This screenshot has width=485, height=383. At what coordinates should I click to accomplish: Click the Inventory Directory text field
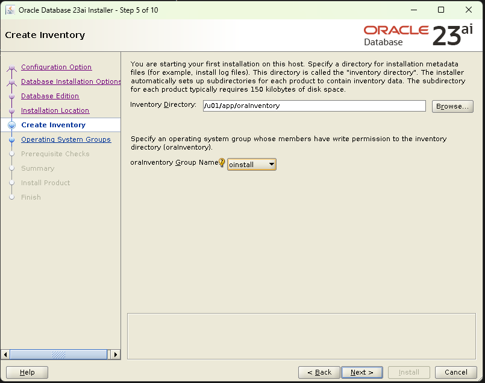(x=313, y=106)
